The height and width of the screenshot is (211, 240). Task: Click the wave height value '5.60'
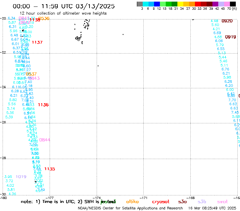[215, 25]
